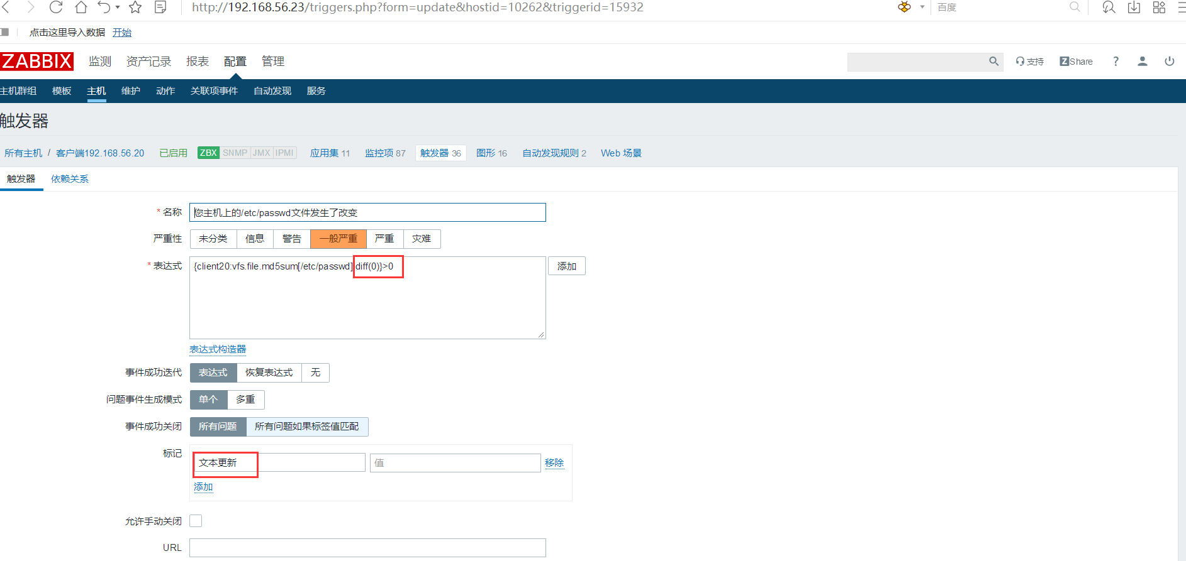Screen dimensions: 1186x561
Task: Click the 名称 trigger name field
Action: (367, 212)
